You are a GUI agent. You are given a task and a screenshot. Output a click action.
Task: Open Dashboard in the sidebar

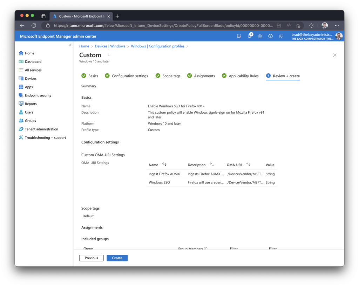[x=30, y=62]
